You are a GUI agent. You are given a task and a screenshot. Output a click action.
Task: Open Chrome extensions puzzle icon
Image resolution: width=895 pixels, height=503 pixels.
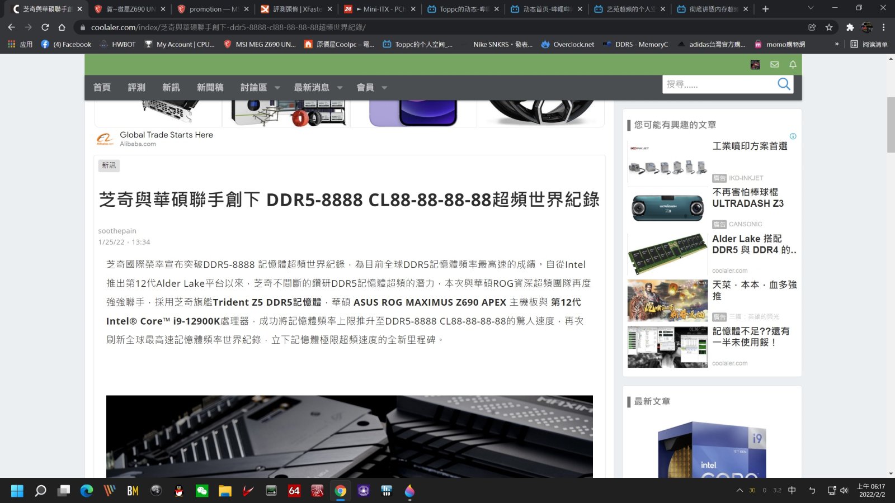(850, 27)
